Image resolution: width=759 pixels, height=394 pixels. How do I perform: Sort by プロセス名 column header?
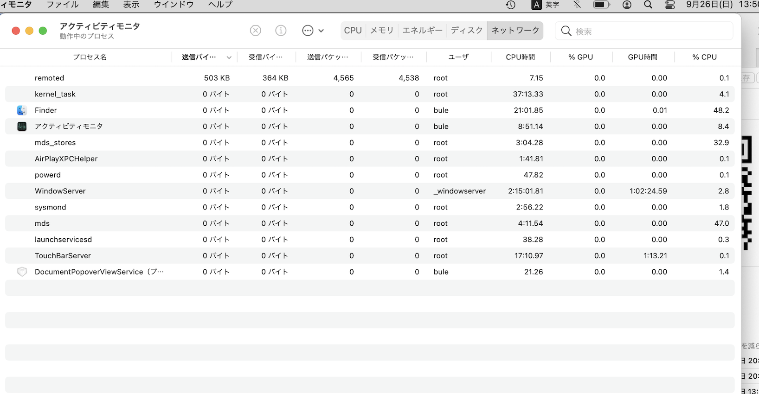pyautogui.click(x=90, y=57)
